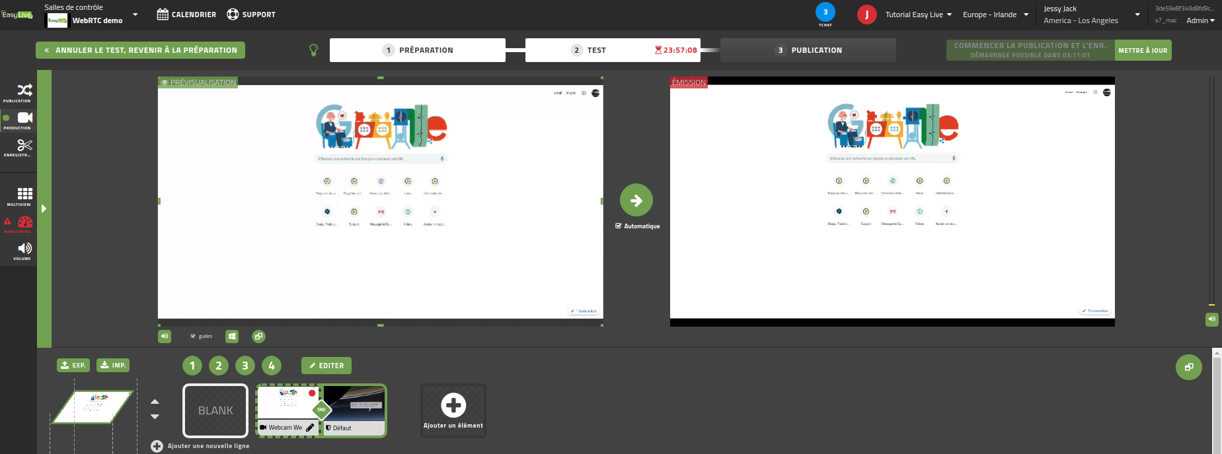Click the Exp. export button
This screenshot has width=1222, height=454.
tap(73, 365)
